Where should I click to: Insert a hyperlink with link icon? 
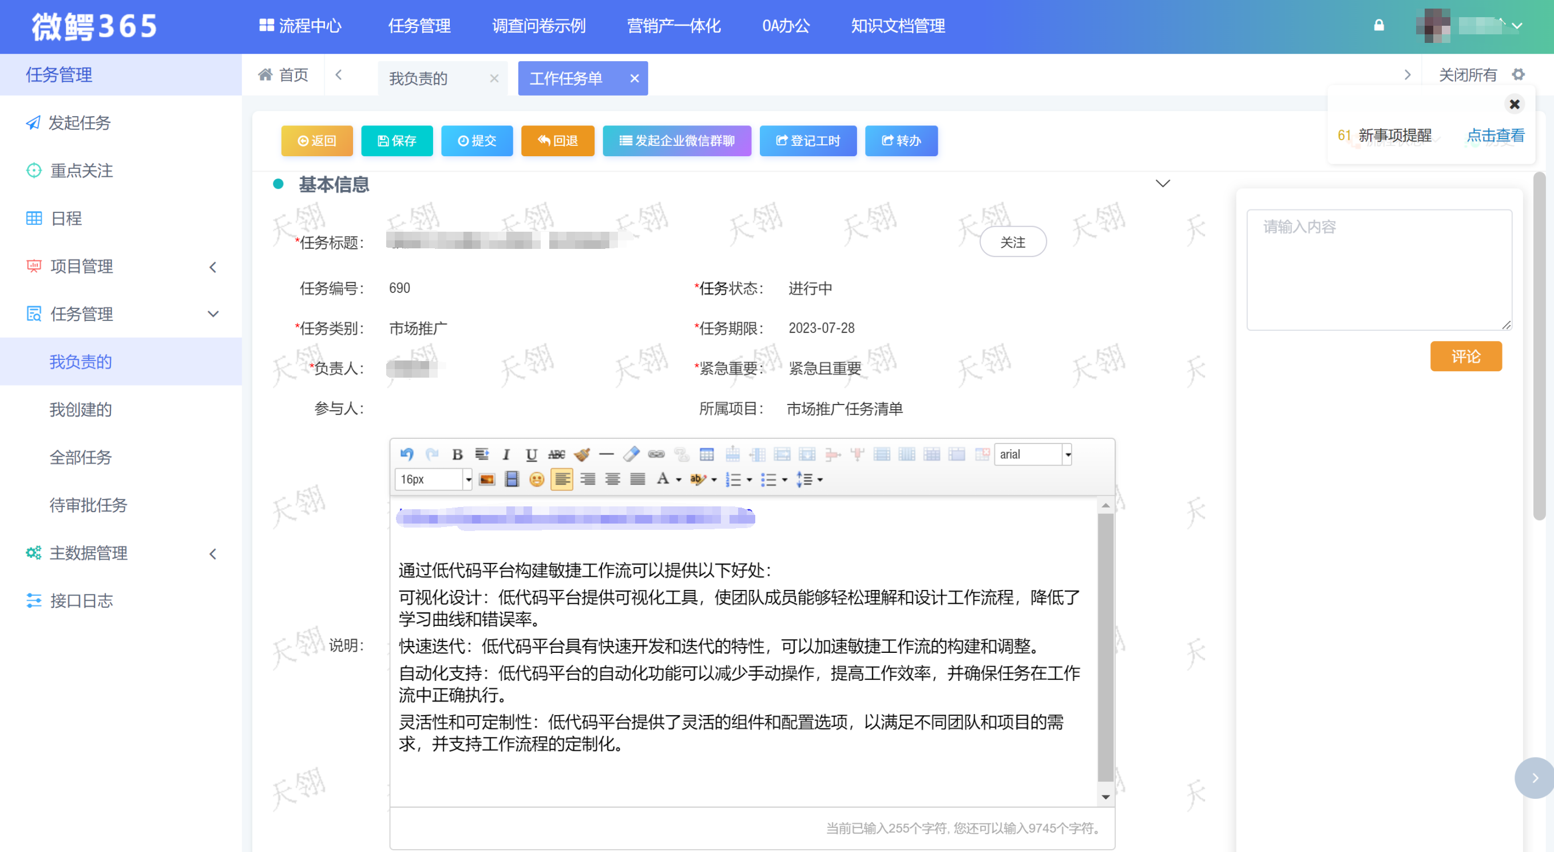[656, 454]
